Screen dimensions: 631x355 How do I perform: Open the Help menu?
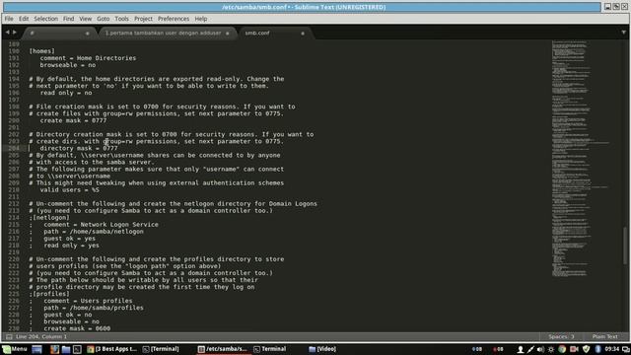click(x=201, y=19)
